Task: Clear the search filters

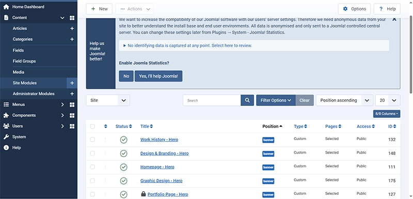Action: [x=305, y=100]
